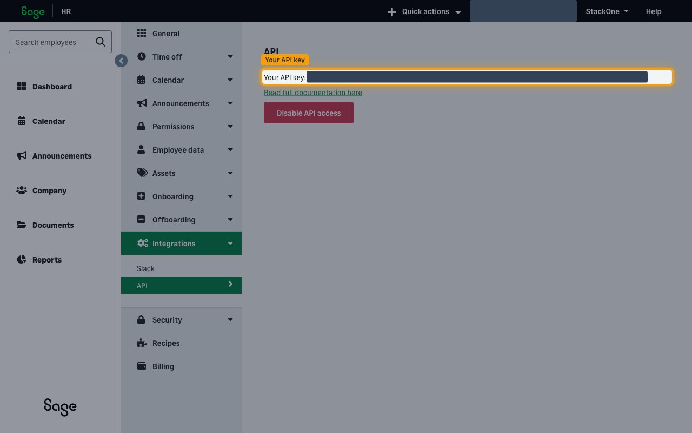Click the Your API key field

(x=467, y=77)
